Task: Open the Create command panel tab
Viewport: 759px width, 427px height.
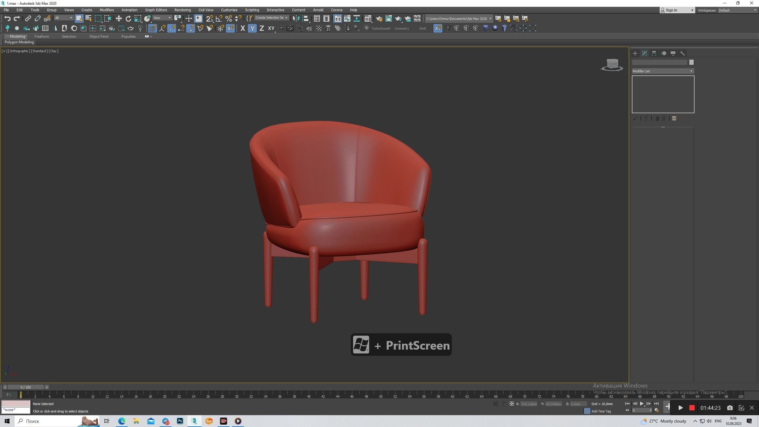Action: [635, 53]
